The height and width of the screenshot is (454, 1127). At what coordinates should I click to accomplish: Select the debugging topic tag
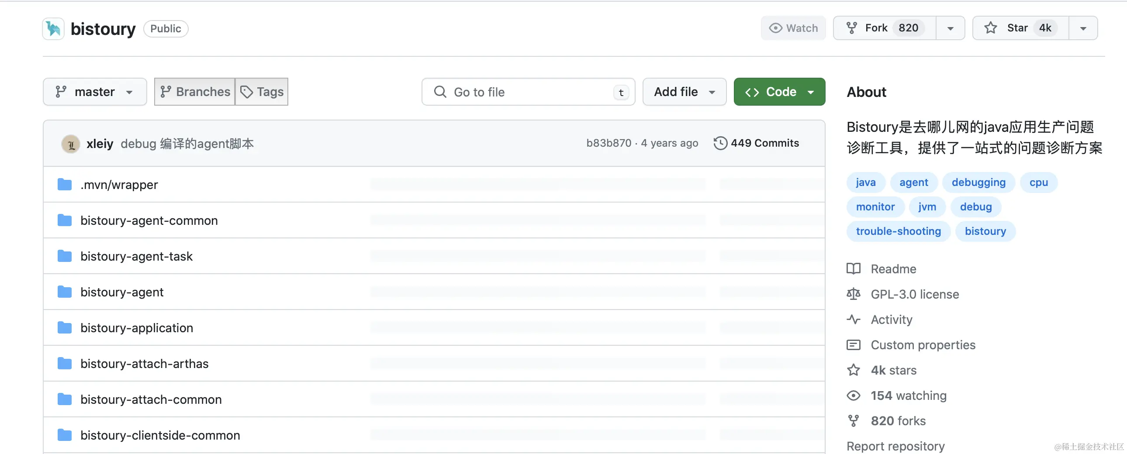(x=978, y=182)
